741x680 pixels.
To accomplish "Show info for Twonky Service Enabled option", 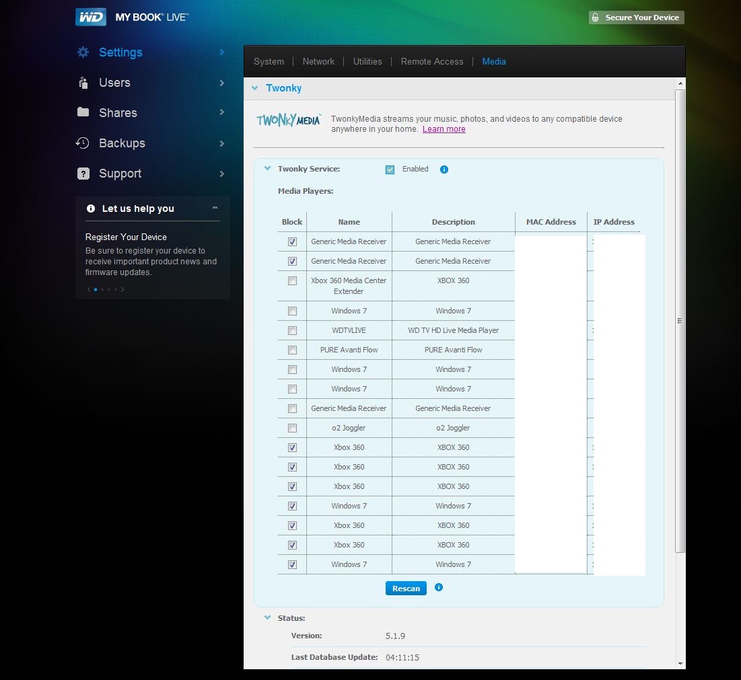I will pos(444,169).
